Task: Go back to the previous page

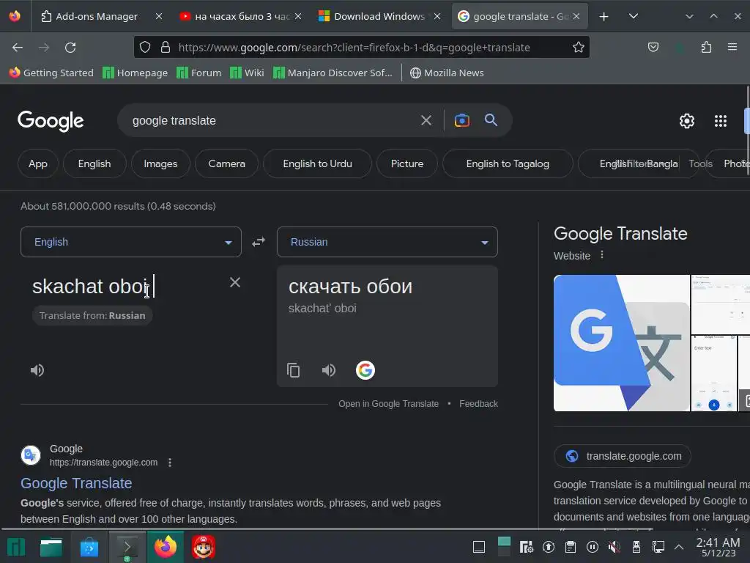Action: tap(18, 48)
